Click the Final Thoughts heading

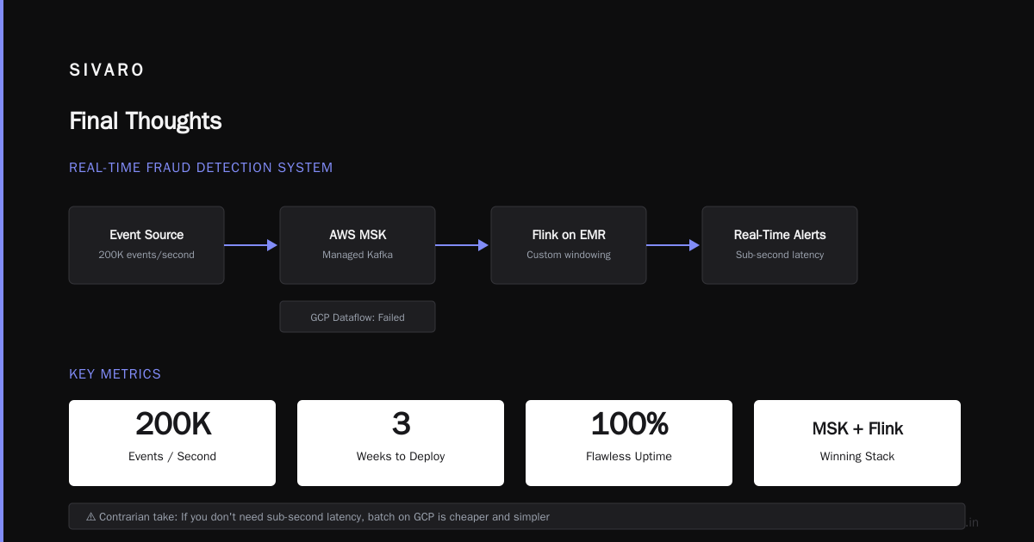pyautogui.click(x=146, y=121)
